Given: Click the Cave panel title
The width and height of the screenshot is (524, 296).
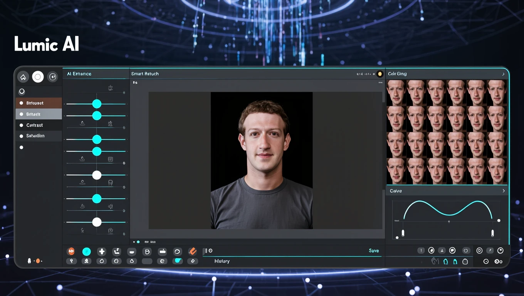Looking at the screenshot, I should 396,191.
